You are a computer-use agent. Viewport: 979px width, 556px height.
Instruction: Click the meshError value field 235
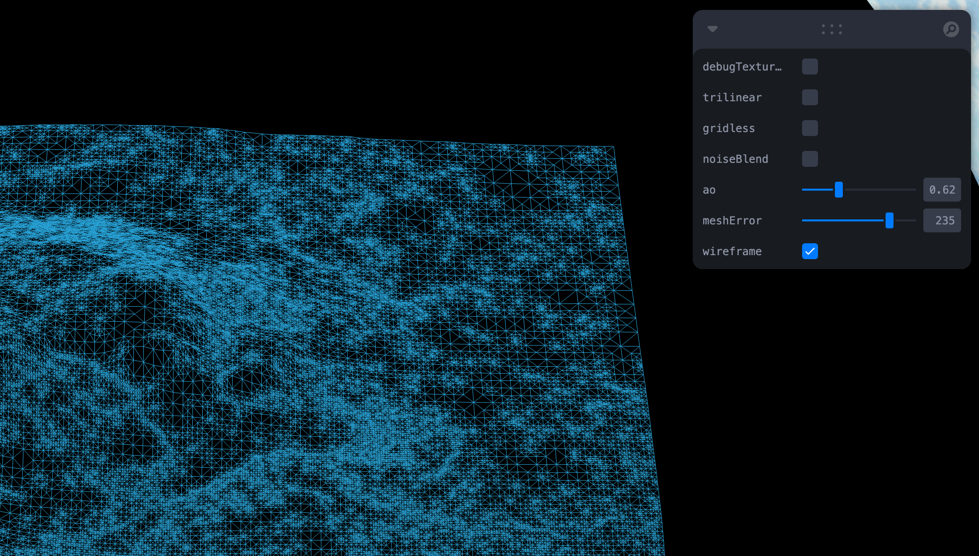click(942, 220)
